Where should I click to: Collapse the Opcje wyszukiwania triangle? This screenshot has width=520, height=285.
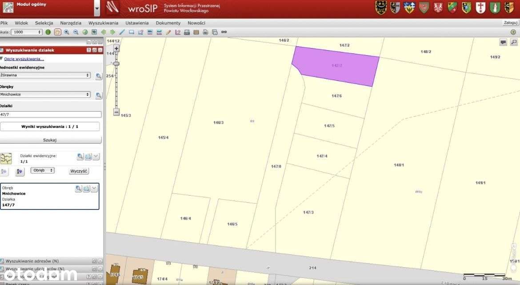coord(2,59)
